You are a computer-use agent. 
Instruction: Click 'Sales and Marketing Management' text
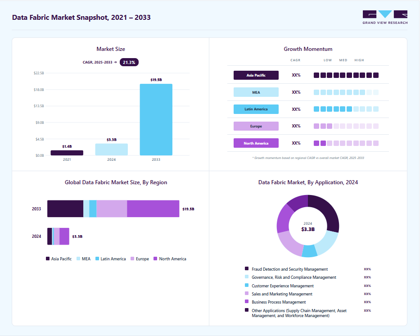coord(282,294)
